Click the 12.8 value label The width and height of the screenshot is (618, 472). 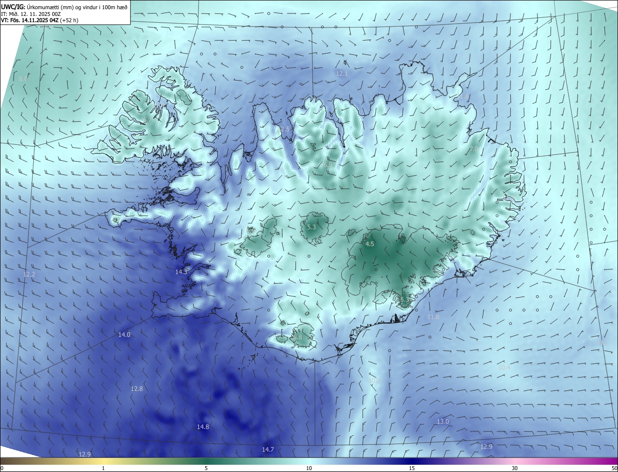coord(137,389)
